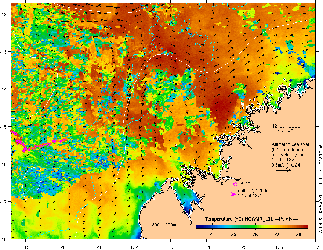This screenshot has width=323, height=250.
Task: Click the 0.5m/s velocity scale arrow
Action: [x=284, y=170]
